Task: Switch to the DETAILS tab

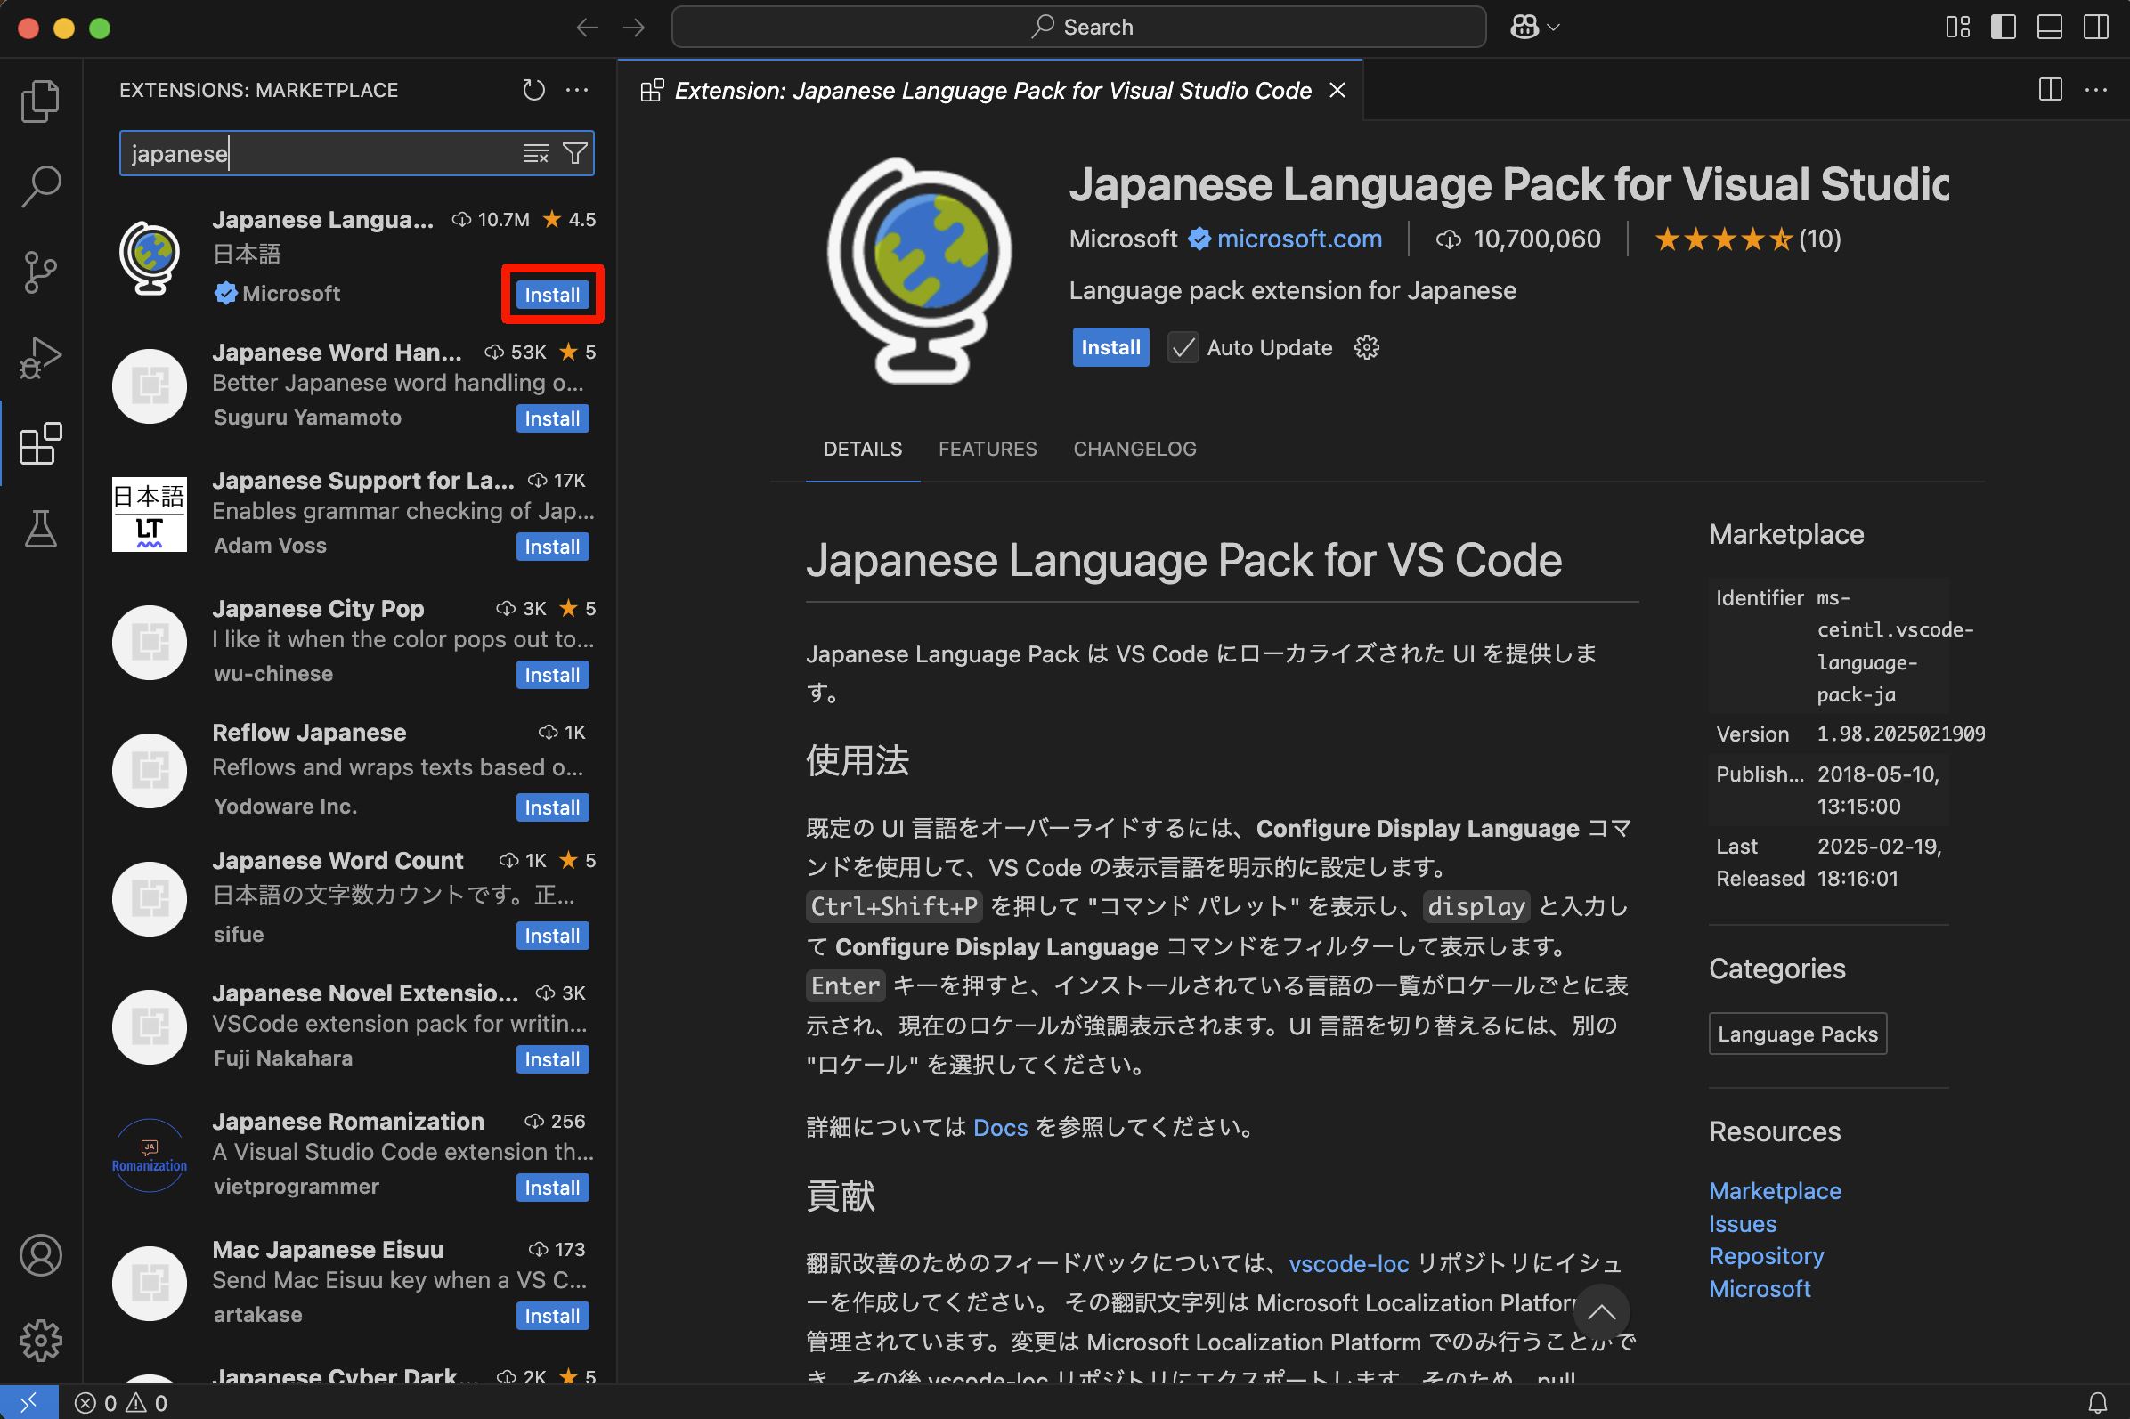Action: (x=863, y=449)
